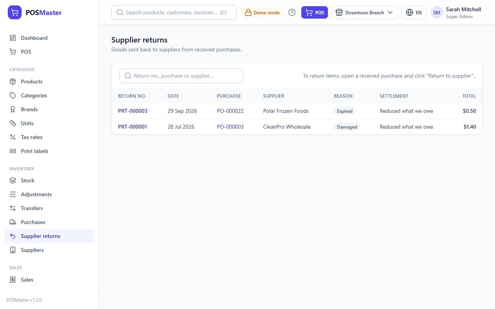Viewport: 495px width, 309px height.
Task: Open return PRT-000003
Action: coord(133,111)
